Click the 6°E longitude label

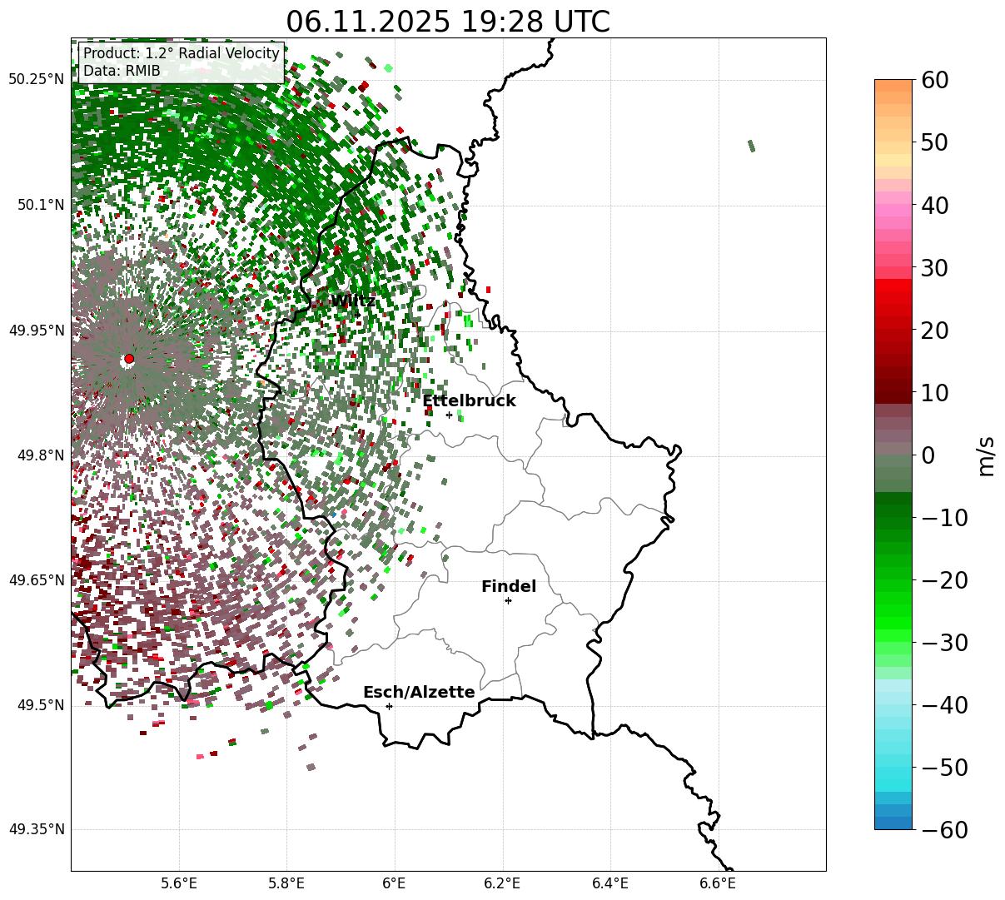[x=394, y=883]
